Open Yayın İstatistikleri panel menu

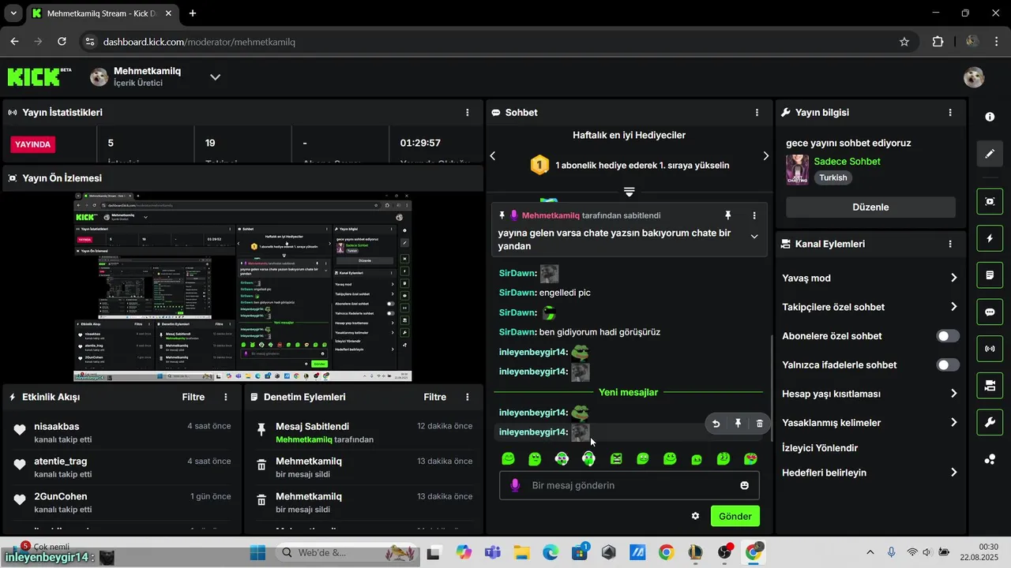point(468,113)
